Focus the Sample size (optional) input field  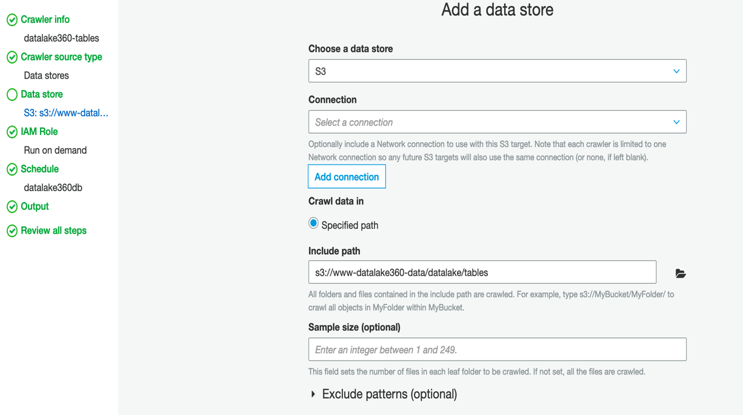tap(497, 350)
